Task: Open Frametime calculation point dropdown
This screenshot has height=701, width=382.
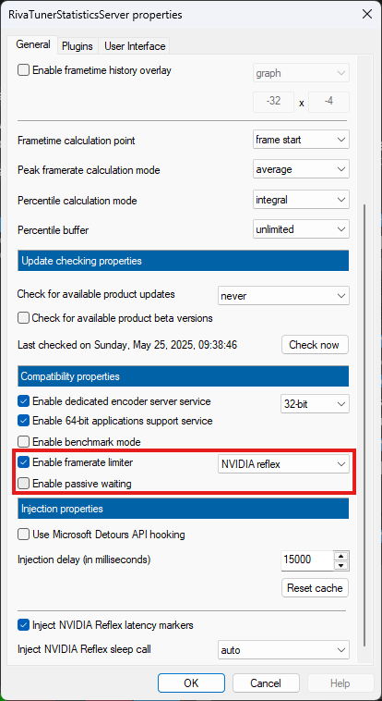Action: pyautogui.click(x=301, y=140)
